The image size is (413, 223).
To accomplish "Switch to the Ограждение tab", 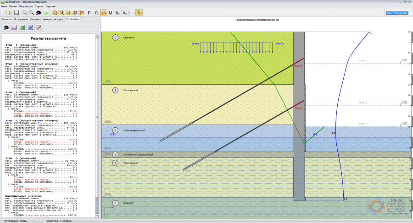I will point(21,19).
